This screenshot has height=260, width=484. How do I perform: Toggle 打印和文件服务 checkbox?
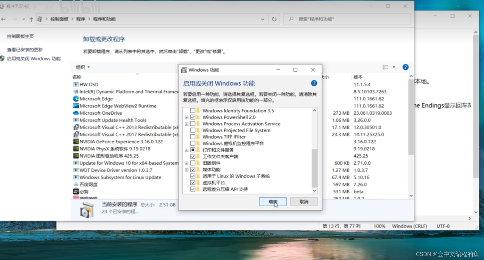(x=193, y=150)
